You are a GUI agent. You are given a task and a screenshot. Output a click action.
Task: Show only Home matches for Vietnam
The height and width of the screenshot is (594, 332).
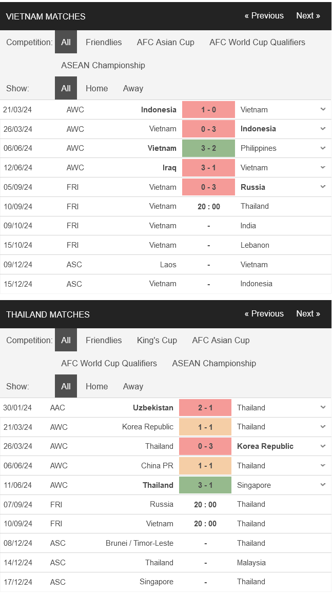(x=96, y=88)
